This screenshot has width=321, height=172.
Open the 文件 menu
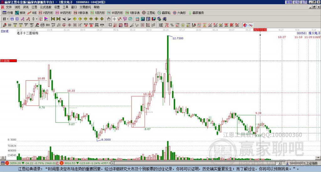point(9,7)
